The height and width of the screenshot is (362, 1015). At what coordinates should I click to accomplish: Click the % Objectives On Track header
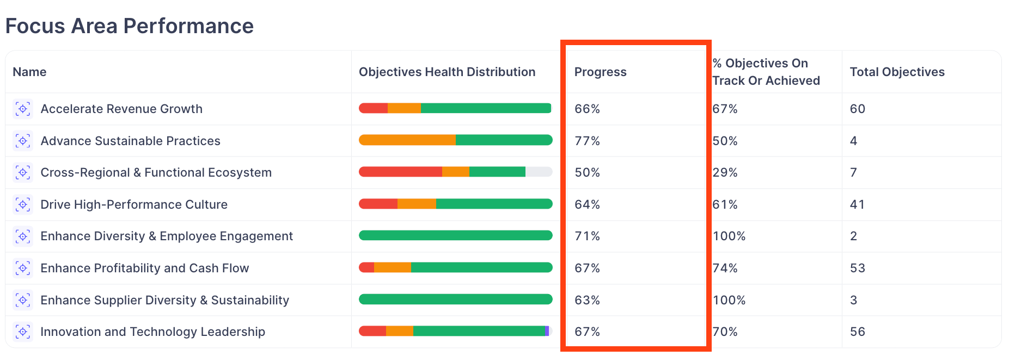[x=766, y=72]
